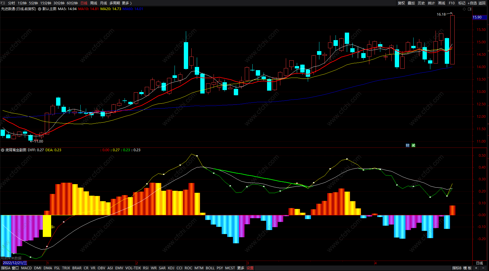Add stock with +自选 button
The width and height of the screenshot is (489, 271).
click(x=472, y=3)
